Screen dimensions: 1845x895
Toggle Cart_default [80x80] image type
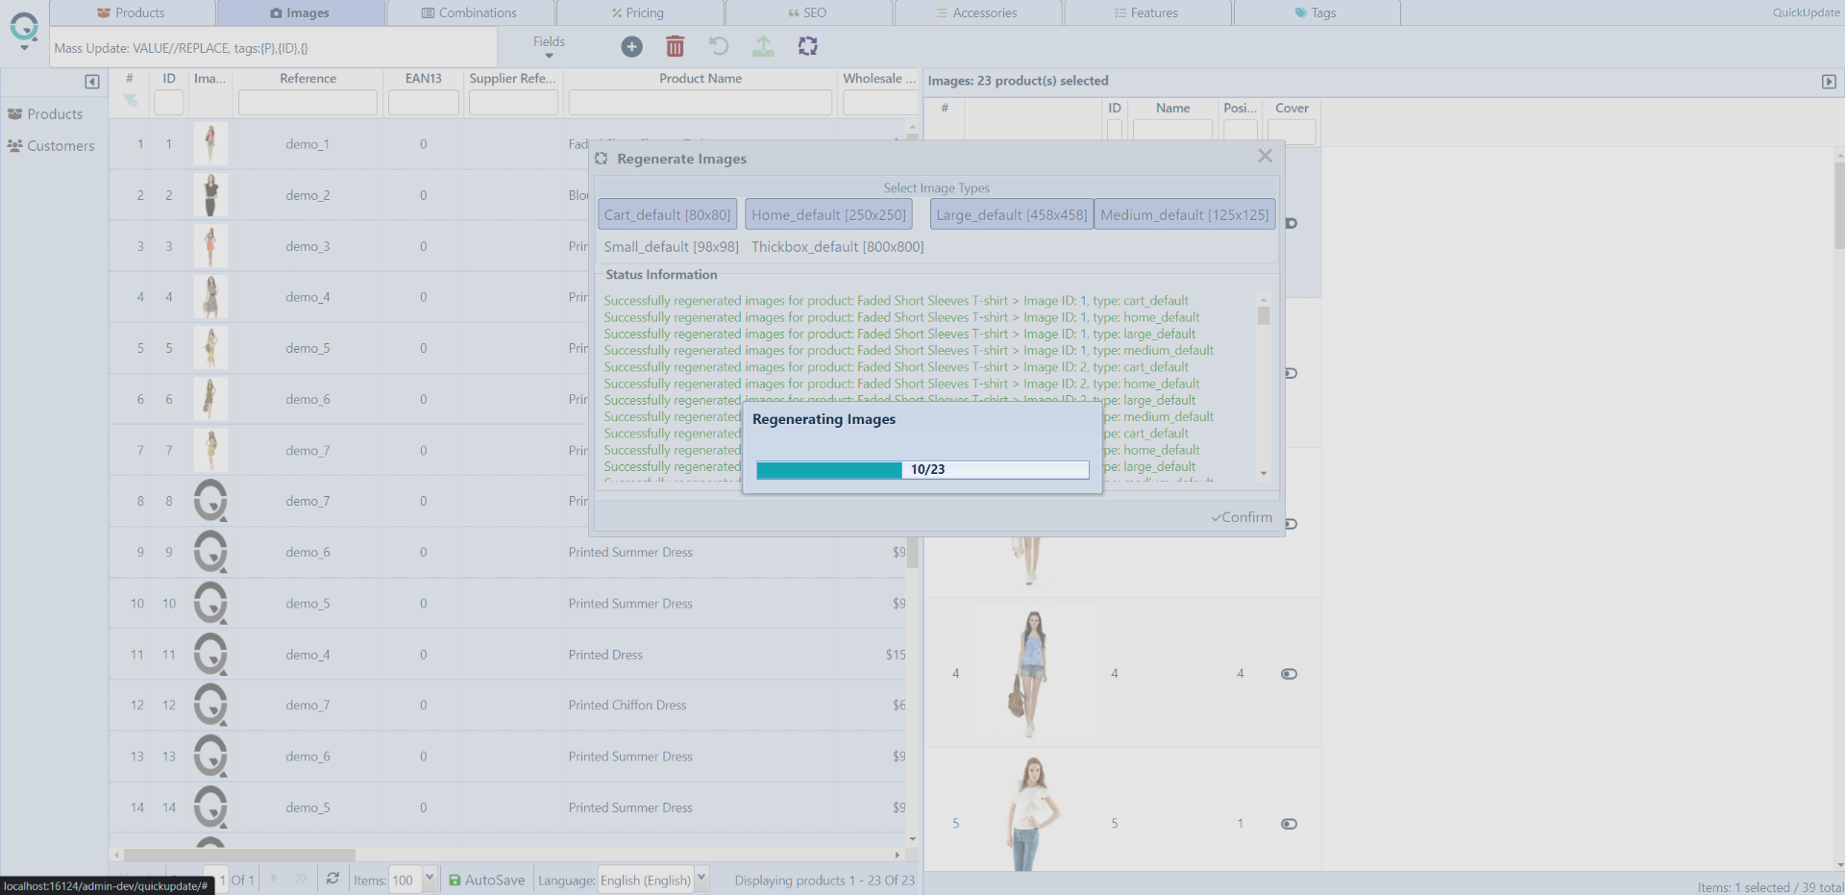point(667,215)
